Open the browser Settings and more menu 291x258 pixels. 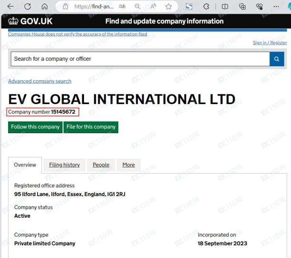(x=276, y=7)
